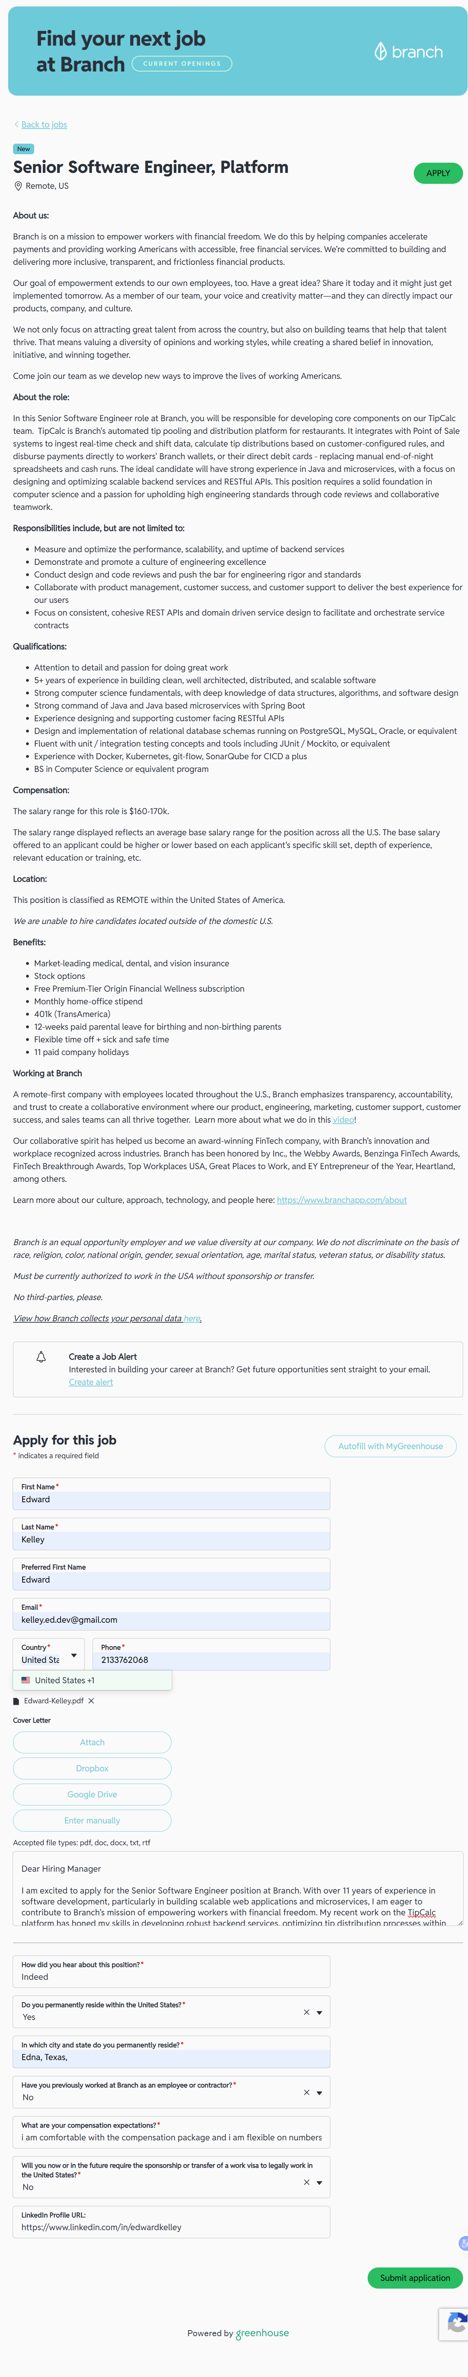Click the Edward-Kelley.pdf file icon
Screen dimensions: 468x2377
tap(17, 1701)
